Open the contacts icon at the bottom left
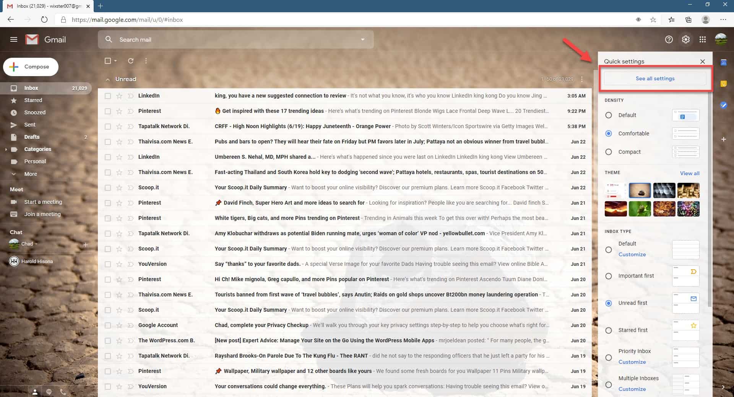 (x=35, y=392)
